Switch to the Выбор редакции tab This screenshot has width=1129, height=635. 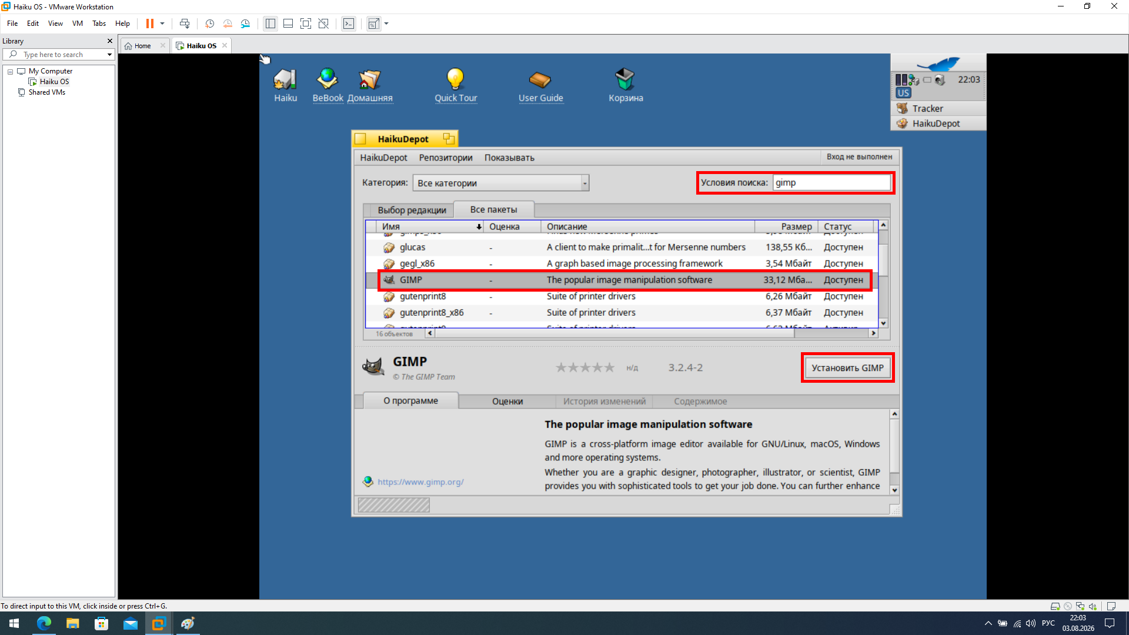412,210
